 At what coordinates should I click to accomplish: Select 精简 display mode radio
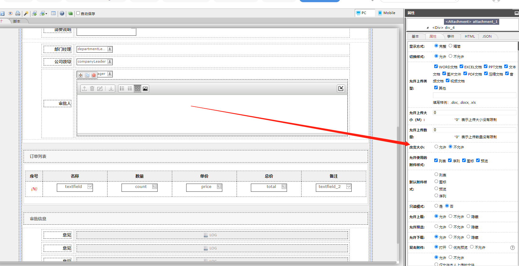tap(451, 46)
